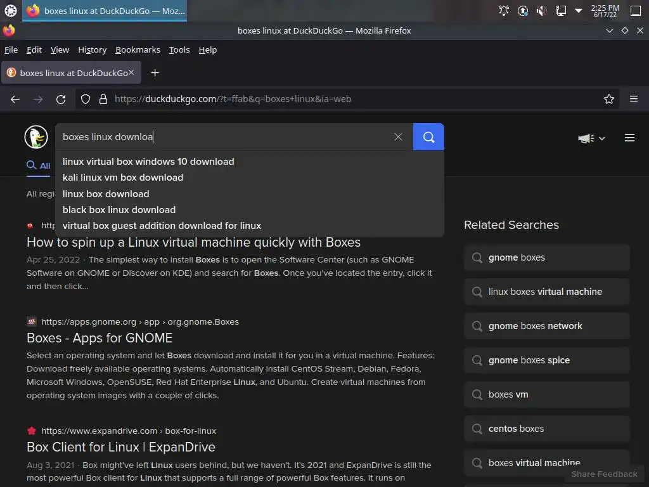Click the 'Related Searches' heading
This screenshot has height=487, width=649.
[511, 225]
